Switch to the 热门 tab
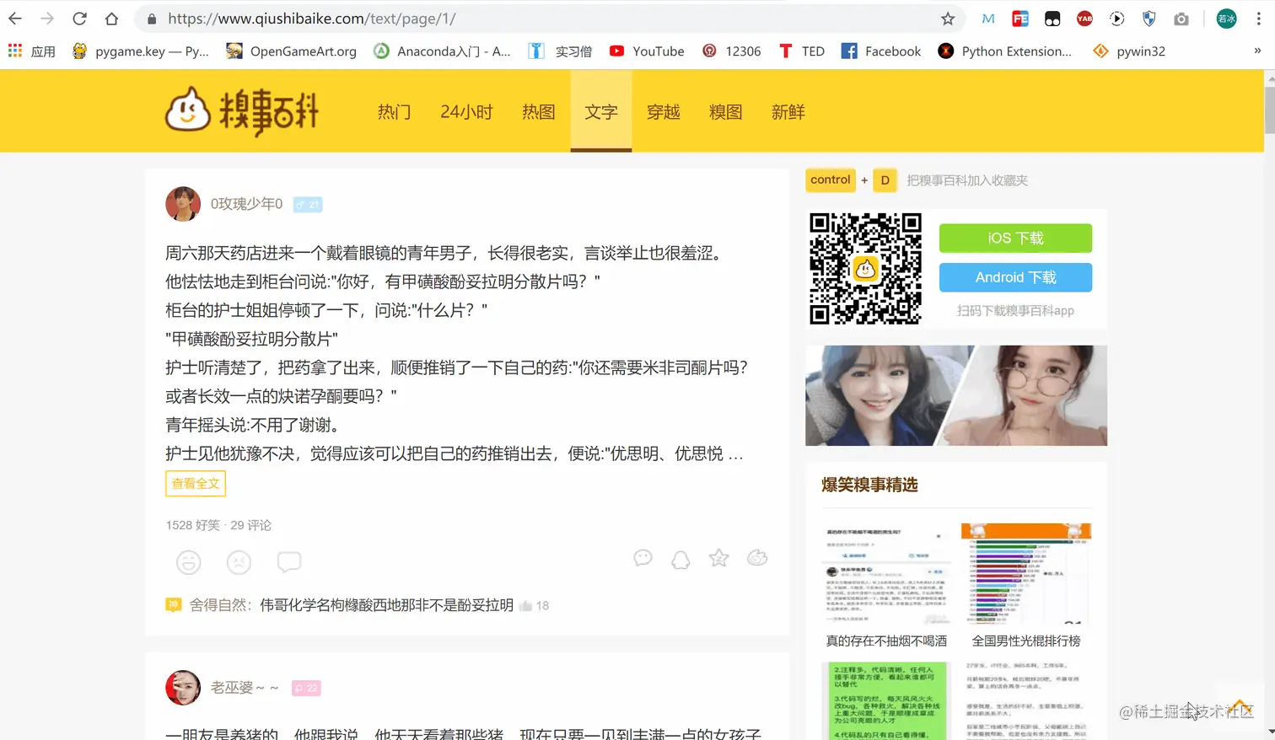 click(x=394, y=110)
